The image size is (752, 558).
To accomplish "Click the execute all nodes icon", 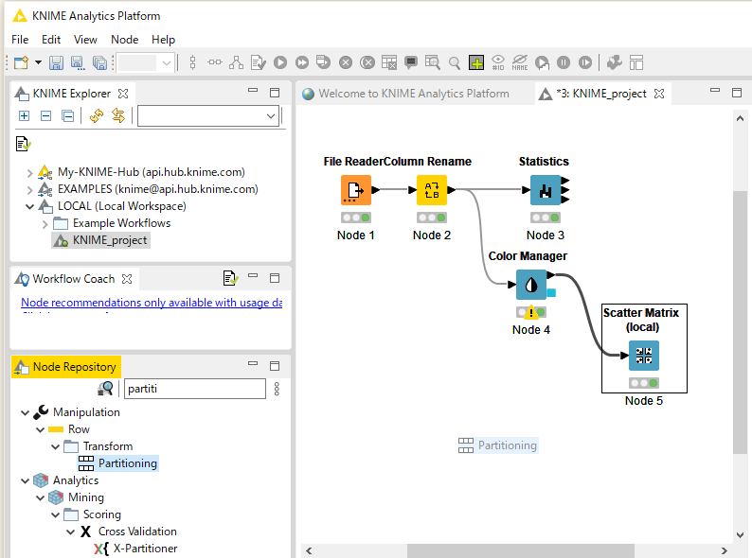I will [x=302, y=62].
